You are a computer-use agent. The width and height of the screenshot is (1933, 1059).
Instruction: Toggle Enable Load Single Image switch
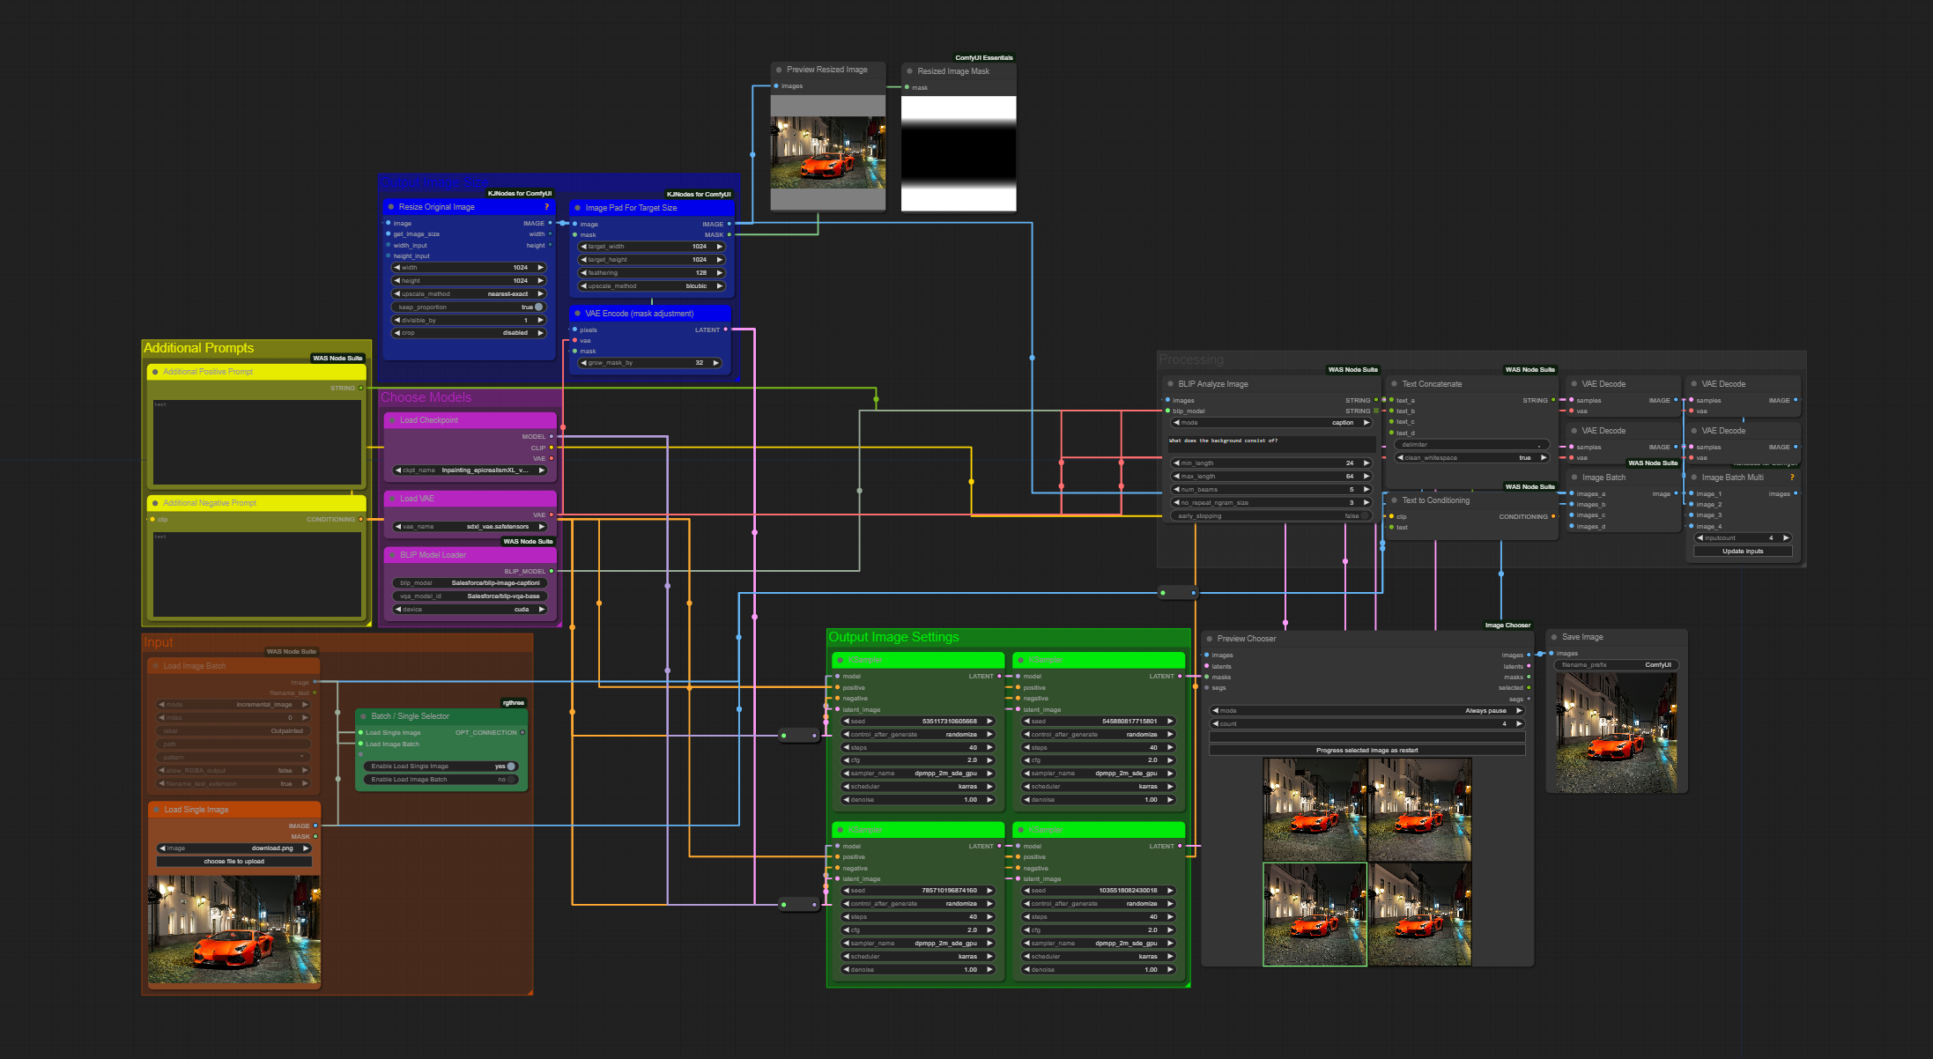point(510,766)
